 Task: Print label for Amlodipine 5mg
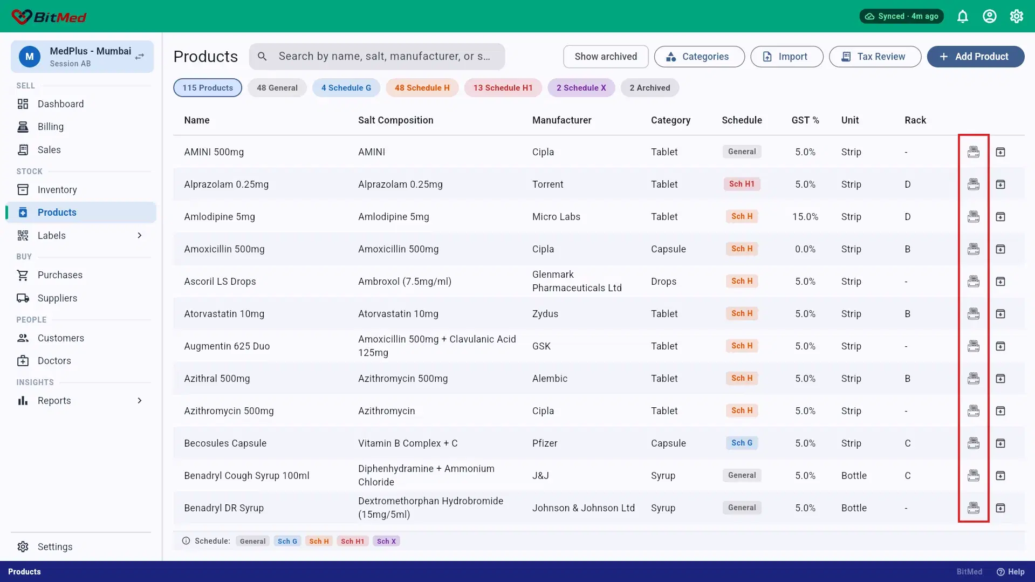point(973,217)
